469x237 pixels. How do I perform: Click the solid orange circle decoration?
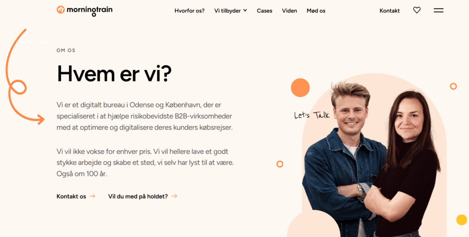tap(300, 87)
